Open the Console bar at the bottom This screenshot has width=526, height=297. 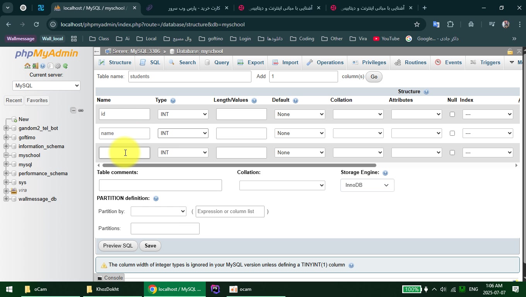tap(110, 278)
